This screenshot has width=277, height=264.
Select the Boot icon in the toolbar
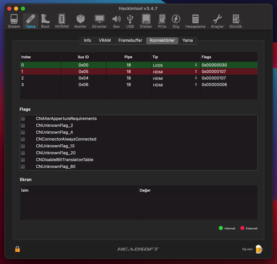[x=45, y=21]
